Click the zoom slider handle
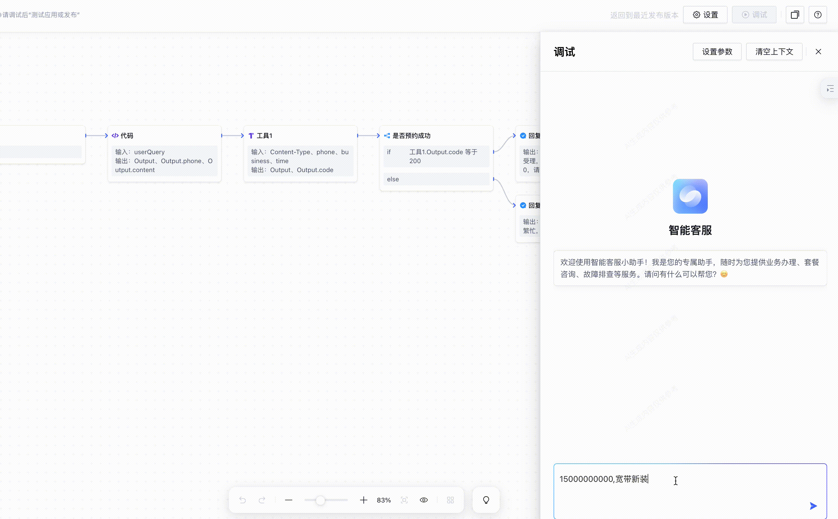This screenshot has height=519, width=838. (x=320, y=501)
